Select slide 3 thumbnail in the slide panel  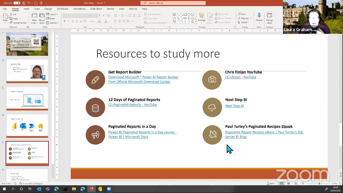click(27, 99)
